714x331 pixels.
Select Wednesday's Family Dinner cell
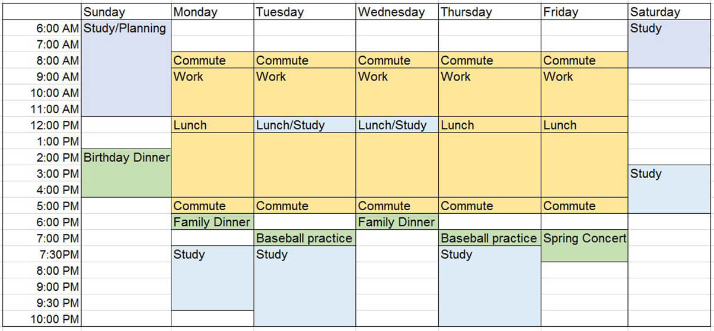point(397,222)
